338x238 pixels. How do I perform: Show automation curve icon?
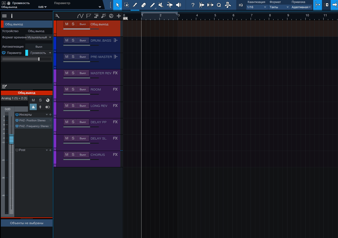click(x=80, y=16)
